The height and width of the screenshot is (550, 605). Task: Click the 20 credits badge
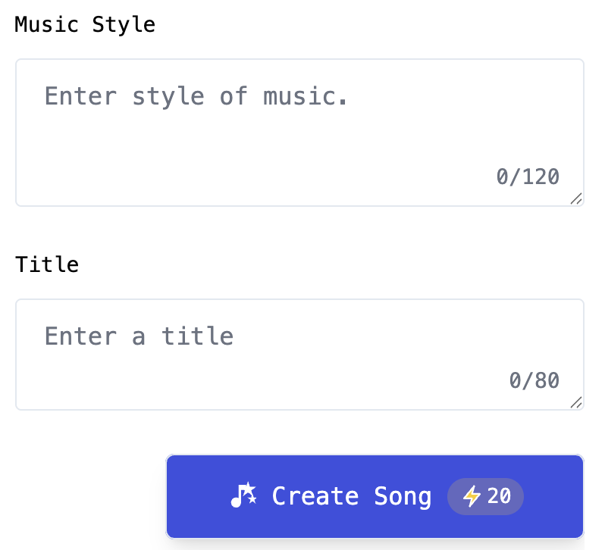(485, 497)
